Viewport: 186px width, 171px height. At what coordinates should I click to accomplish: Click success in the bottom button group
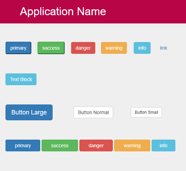click(x=60, y=145)
